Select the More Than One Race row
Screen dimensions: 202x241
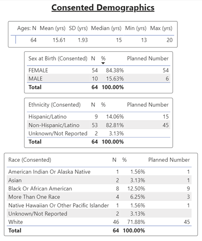[99, 197]
